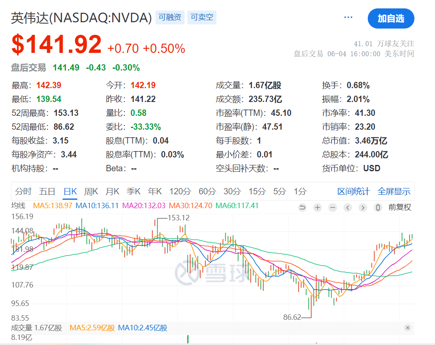Open 区间统计 range statistics
Image resolution: width=435 pixels, height=345 pixels.
tap(353, 191)
